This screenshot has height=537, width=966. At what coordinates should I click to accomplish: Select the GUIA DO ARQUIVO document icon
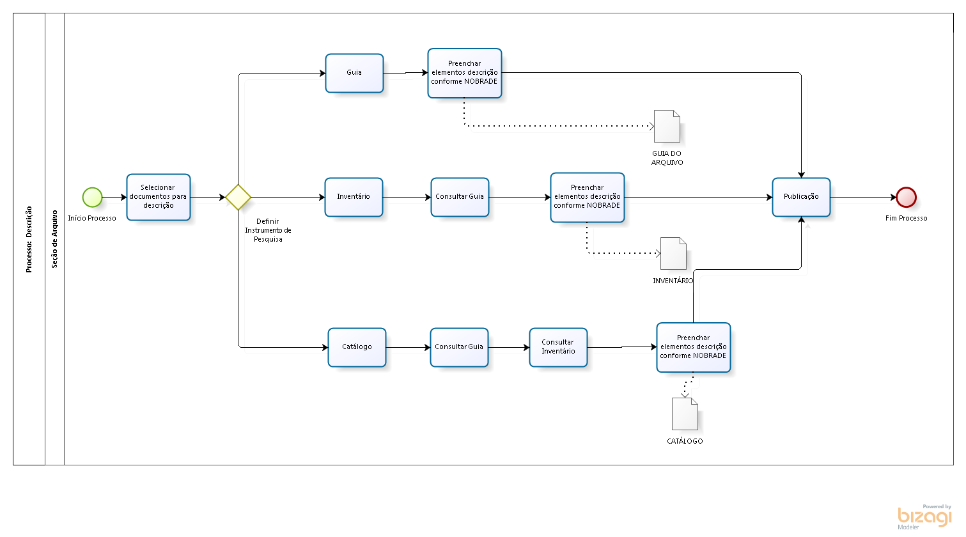pos(667,127)
